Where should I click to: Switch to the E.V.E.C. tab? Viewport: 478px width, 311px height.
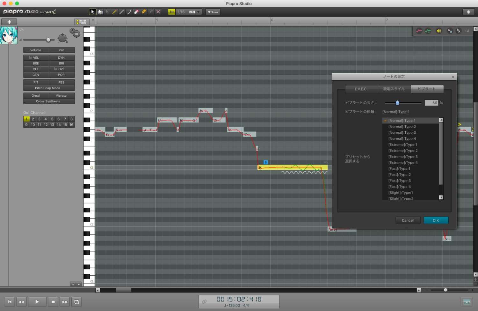(x=361, y=89)
